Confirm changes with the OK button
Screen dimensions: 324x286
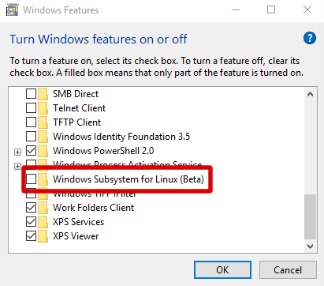click(222, 269)
